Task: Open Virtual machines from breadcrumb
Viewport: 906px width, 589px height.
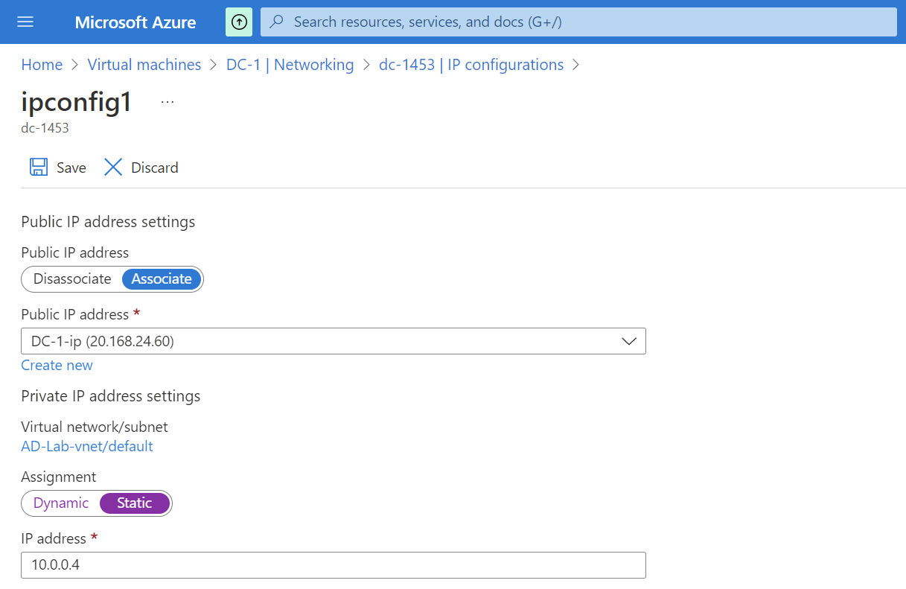Action: (x=144, y=65)
